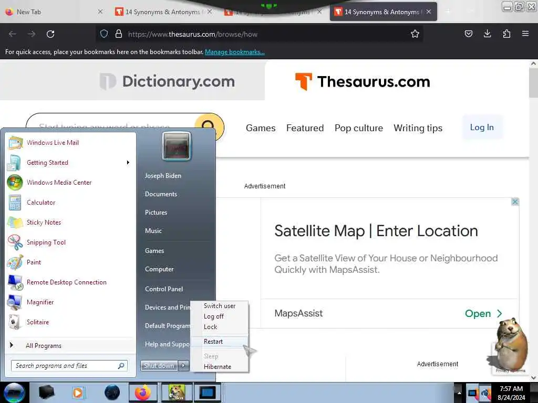
Task: Open Pop culture navigation link
Action: 358,128
